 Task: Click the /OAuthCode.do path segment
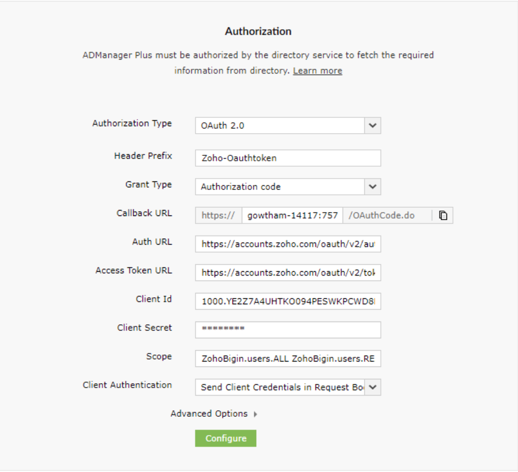tap(382, 215)
